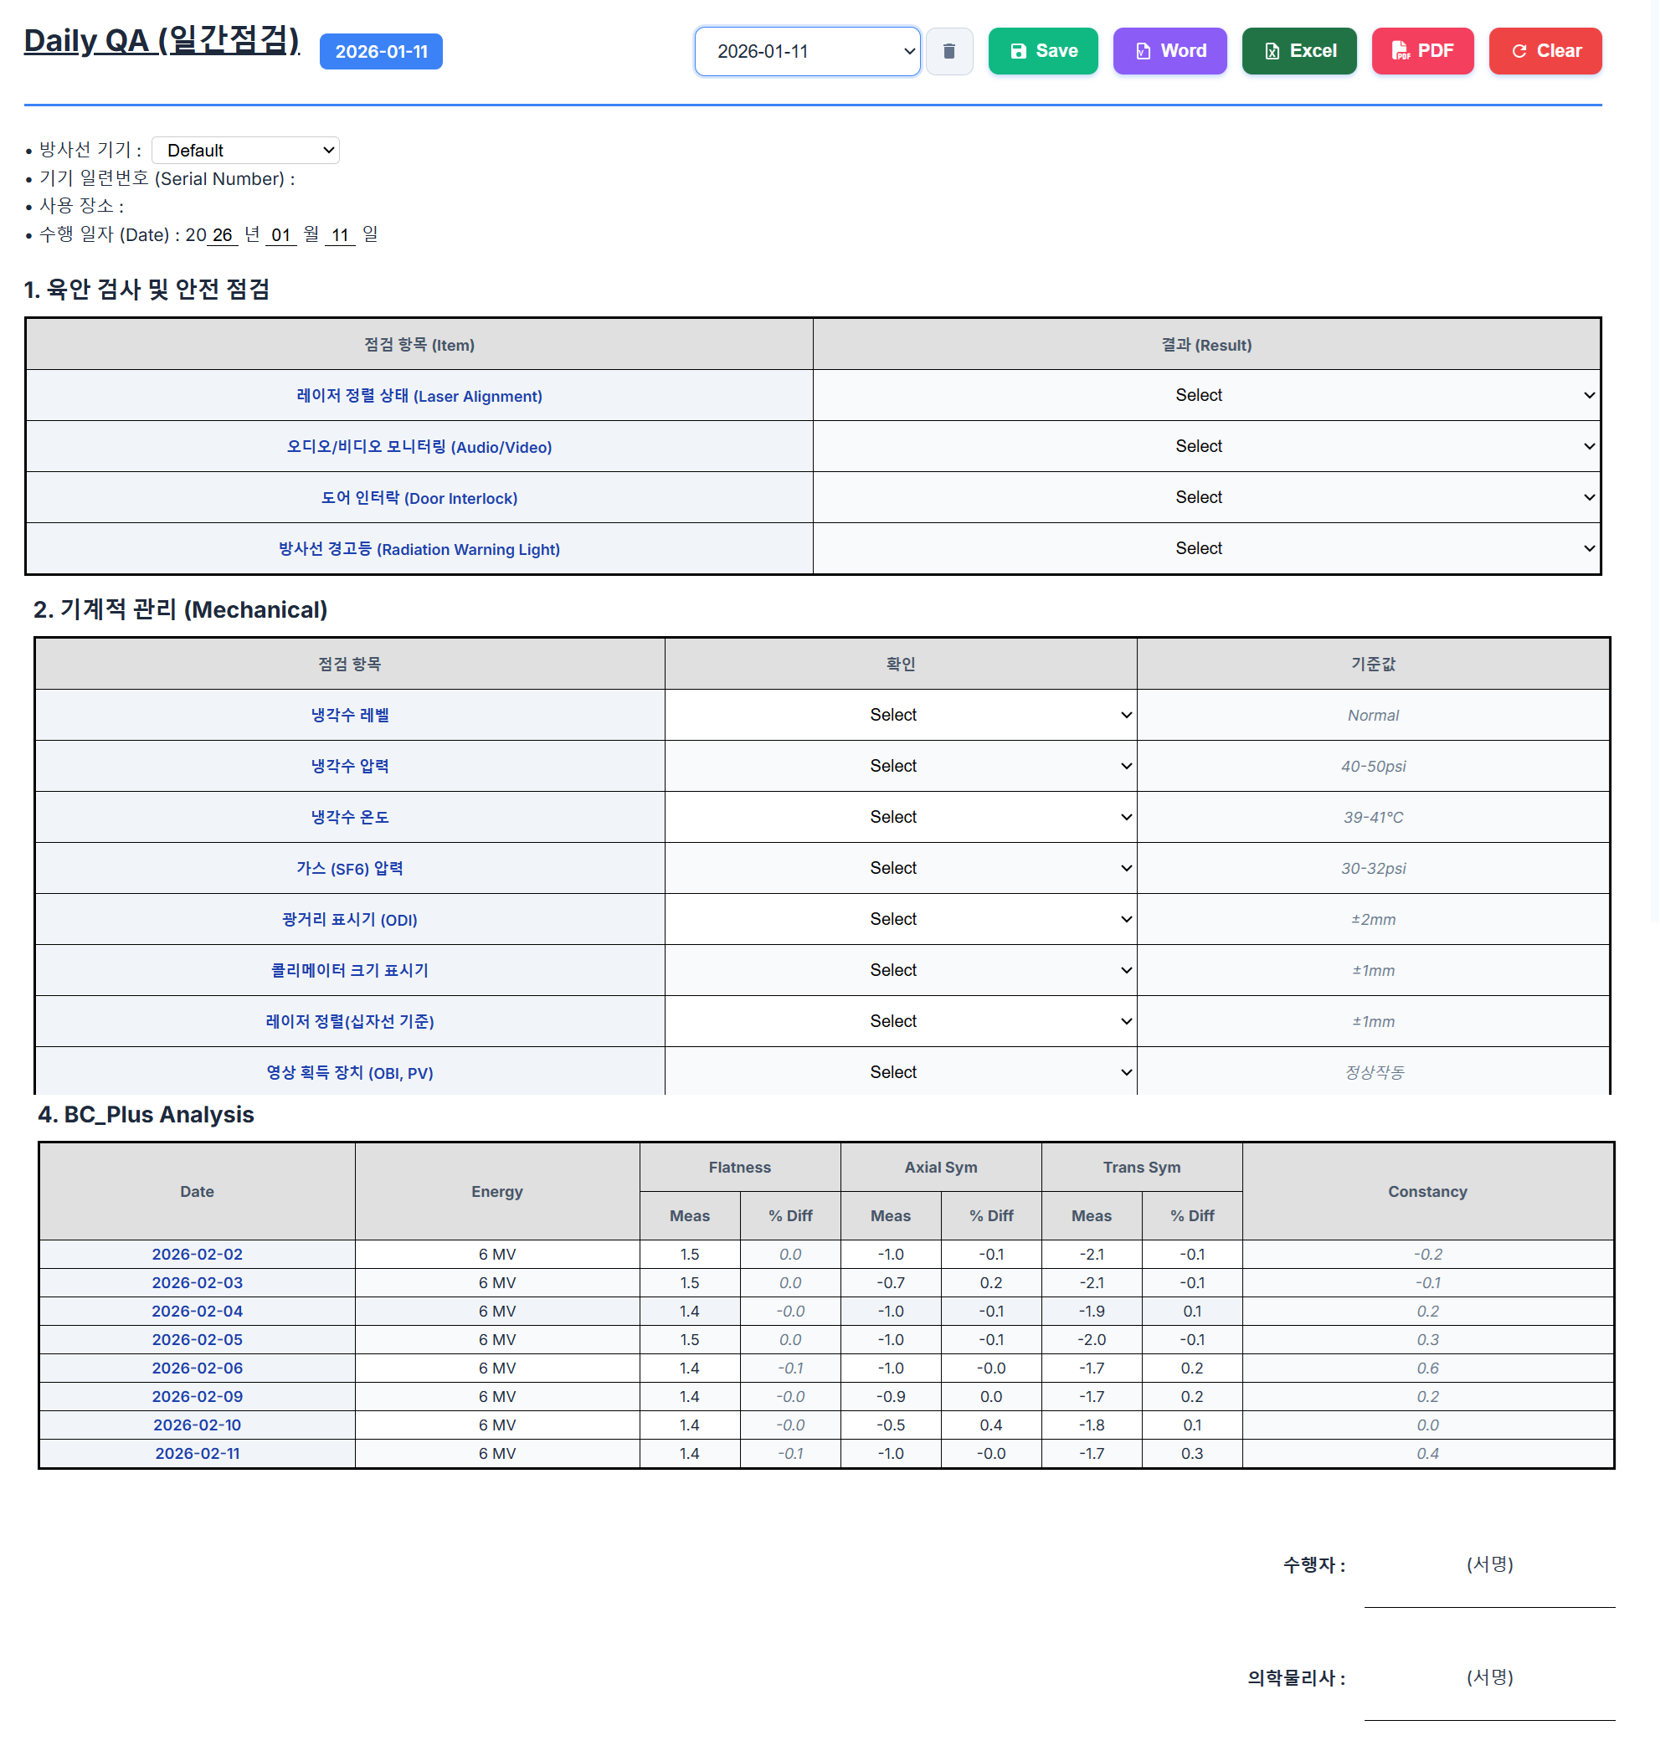
Task: Click the 39-41°C reference value
Action: 1374,818
